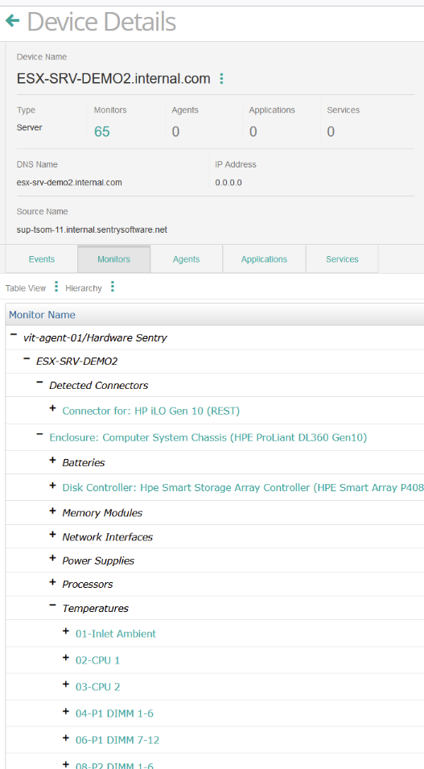Click the Server type value

point(30,127)
